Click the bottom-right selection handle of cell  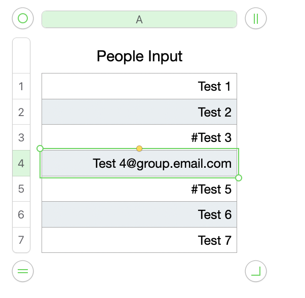239,178
